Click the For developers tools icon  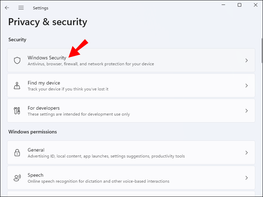tap(17, 111)
